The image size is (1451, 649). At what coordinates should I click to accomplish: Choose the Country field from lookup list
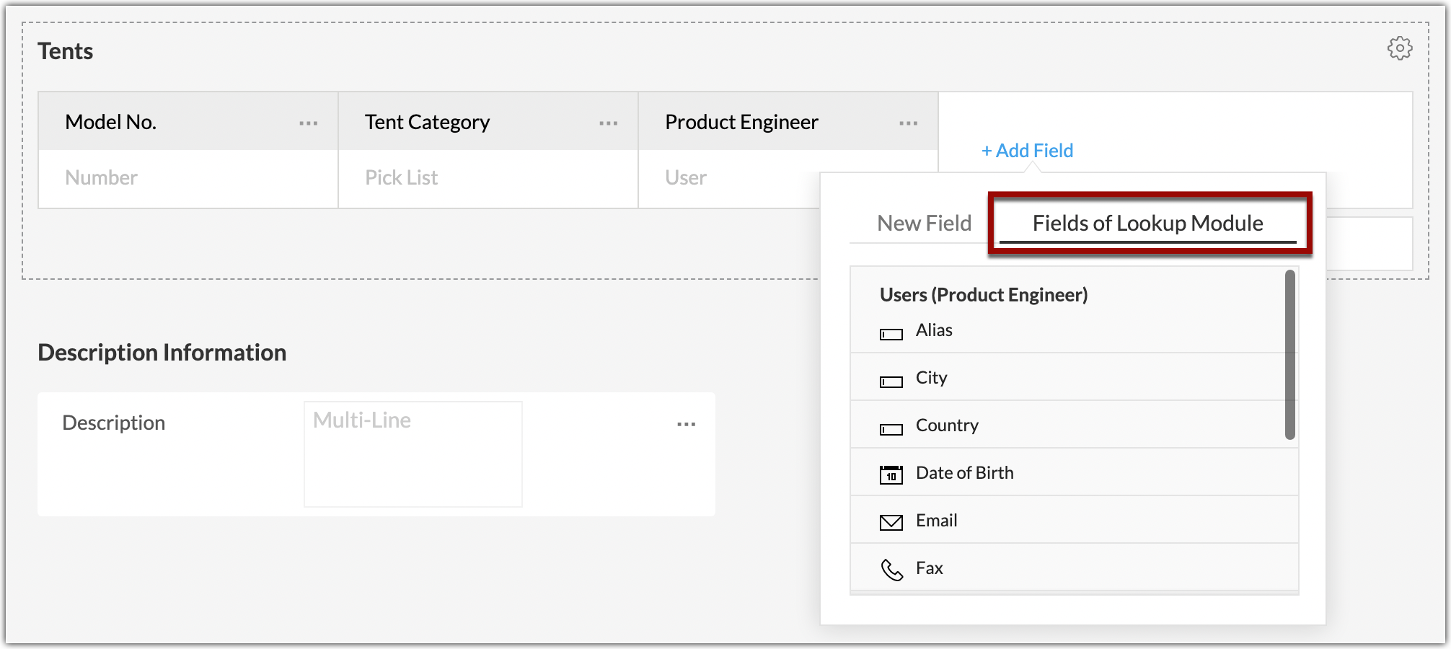(x=946, y=425)
